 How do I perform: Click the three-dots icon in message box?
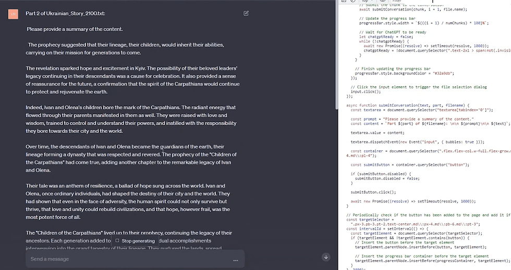click(x=236, y=260)
